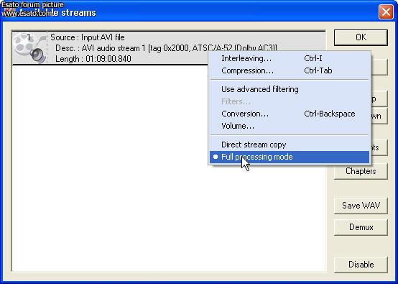Viewport: 398px width, 284px height.
Task: Enable Use advanced filtering
Action: pyautogui.click(x=290, y=89)
